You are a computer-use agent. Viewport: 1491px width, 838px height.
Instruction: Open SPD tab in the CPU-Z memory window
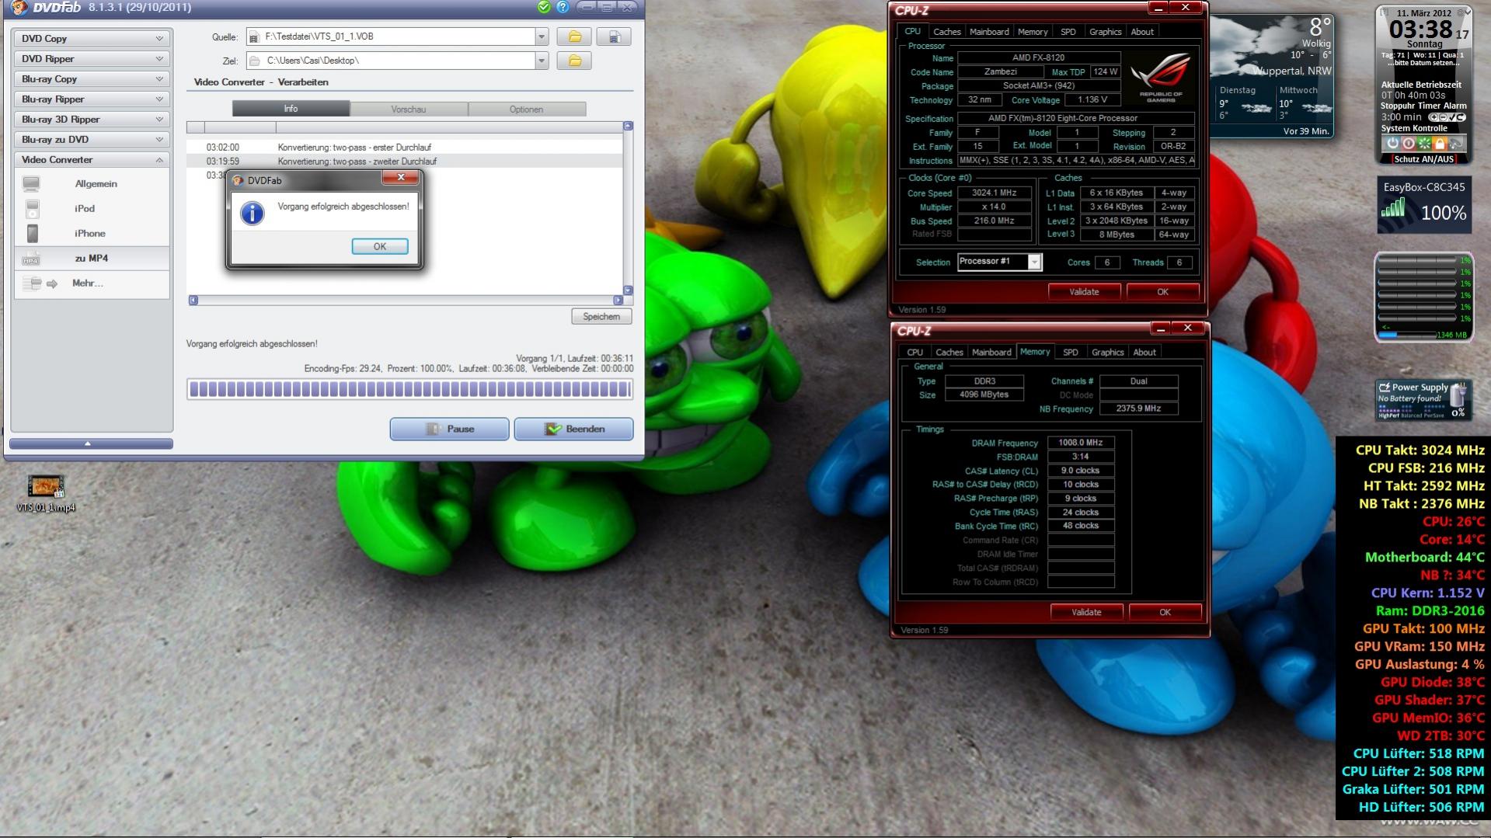[x=1071, y=353]
